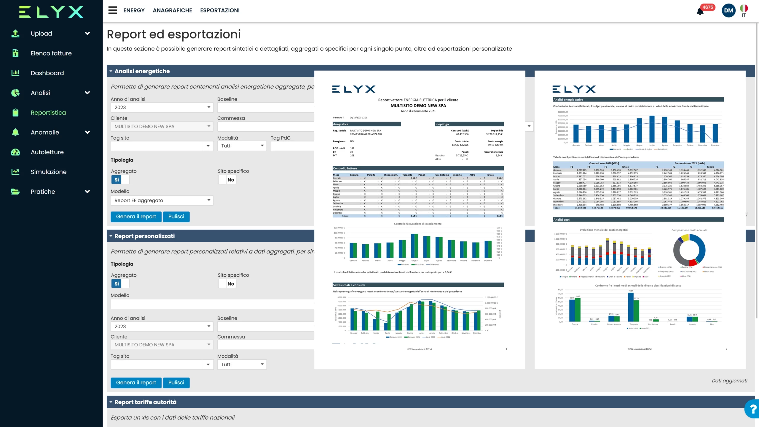Toggle Aggregato switch in Analisi energetiche
The width and height of the screenshot is (759, 427).
click(120, 180)
